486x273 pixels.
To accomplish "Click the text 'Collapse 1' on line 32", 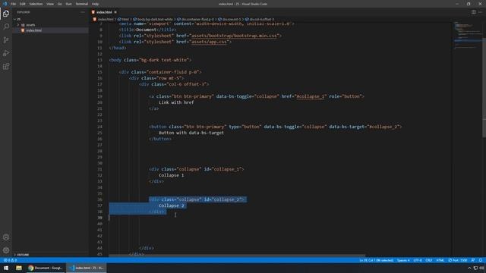I will (x=171, y=175).
